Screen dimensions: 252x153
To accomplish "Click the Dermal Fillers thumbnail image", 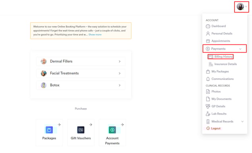I will (44, 61).
